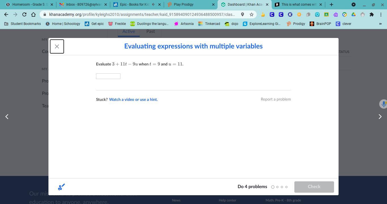The width and height of the screenshot is (387, 204).
Task: Open the Google Classroom extension
Action: tap(326, 14)
